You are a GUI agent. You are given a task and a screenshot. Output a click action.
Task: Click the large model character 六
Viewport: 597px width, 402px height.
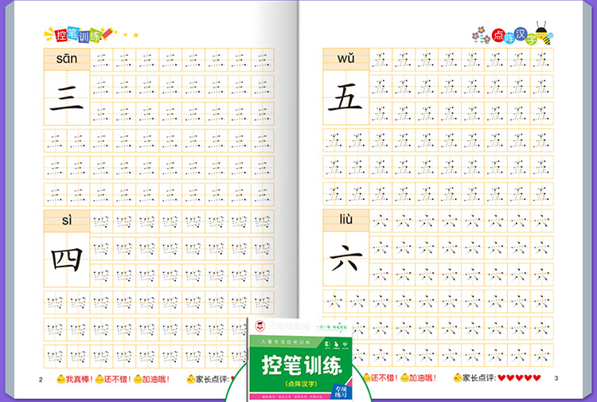(346, 259)
